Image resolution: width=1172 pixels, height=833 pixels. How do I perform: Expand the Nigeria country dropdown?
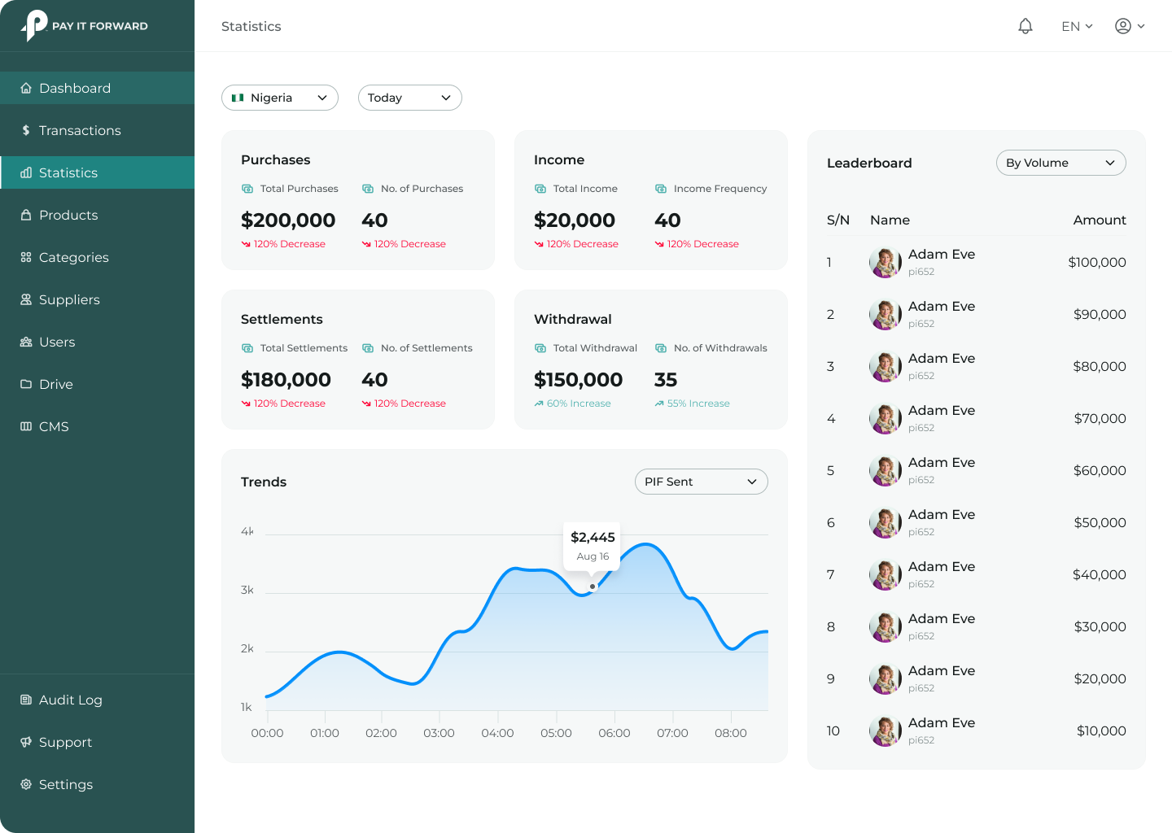(280, 98)
